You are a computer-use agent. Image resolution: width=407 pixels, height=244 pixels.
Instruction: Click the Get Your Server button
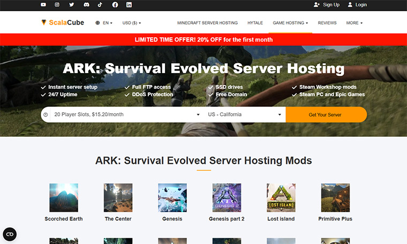coord(326,115)
